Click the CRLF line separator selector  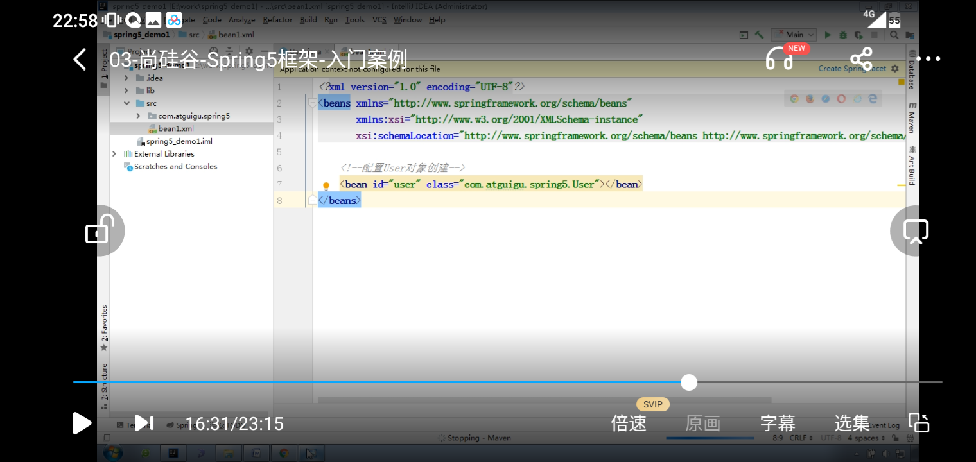(x=802, y=438)
